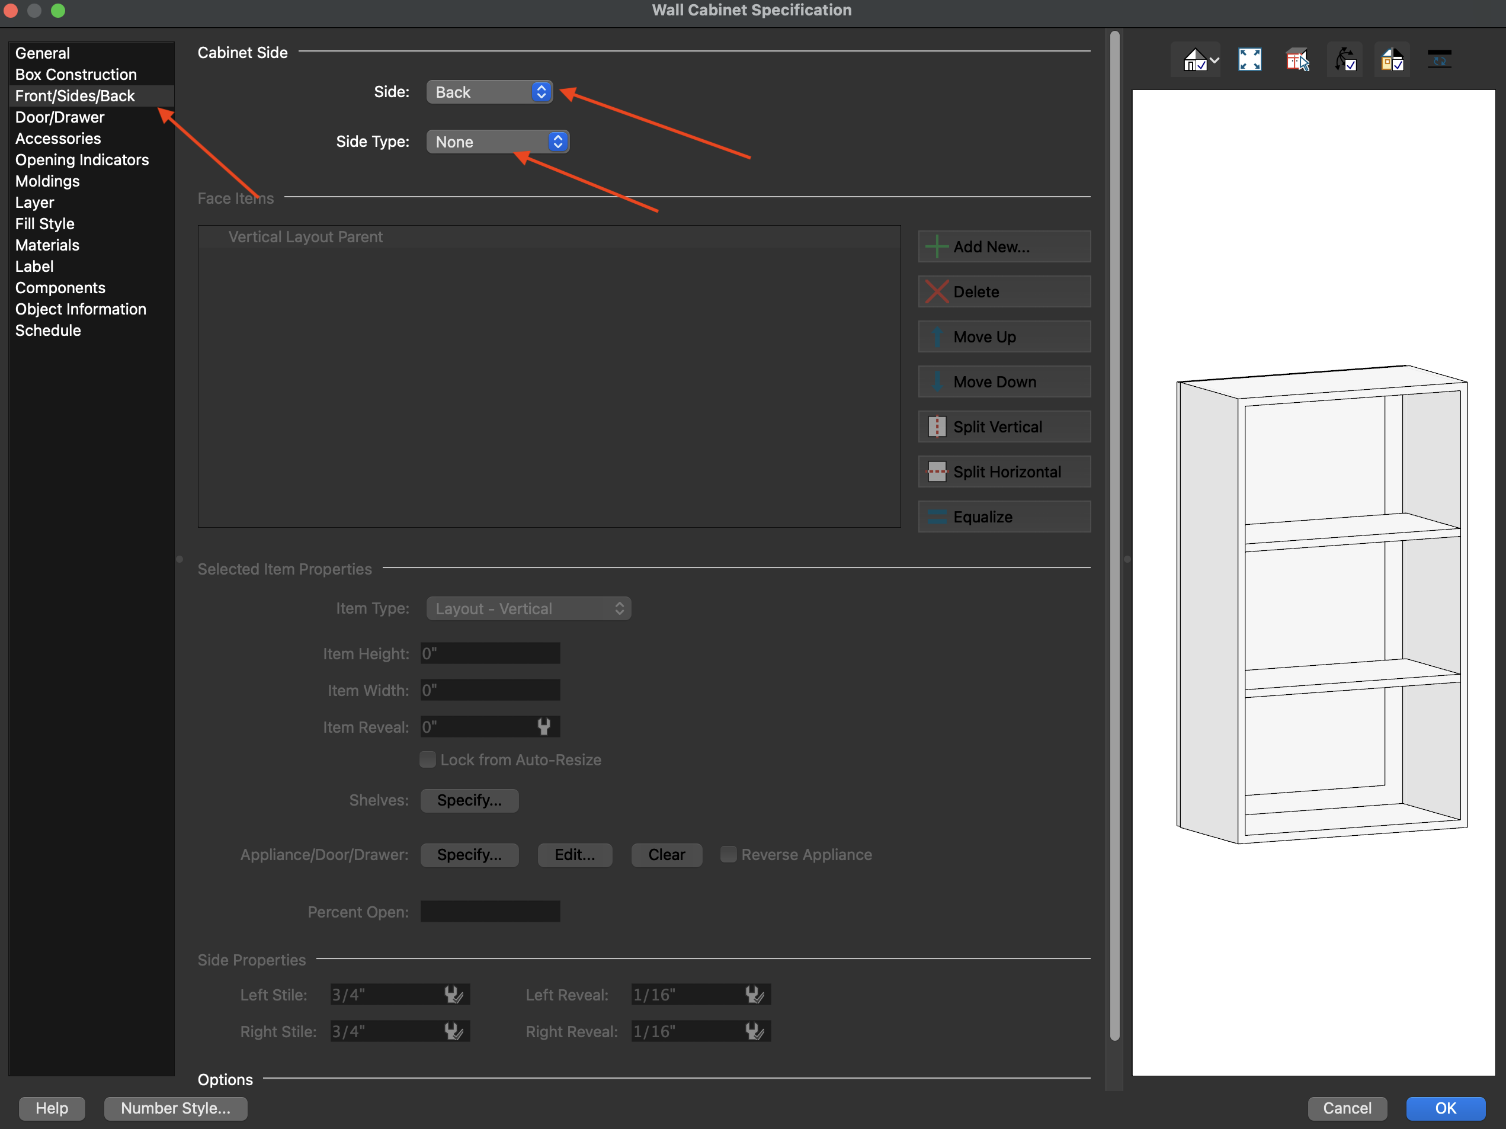This screenshot has width=1506, height=1129.
Task: Go to the Materials panel
Action: coord(47,245)
